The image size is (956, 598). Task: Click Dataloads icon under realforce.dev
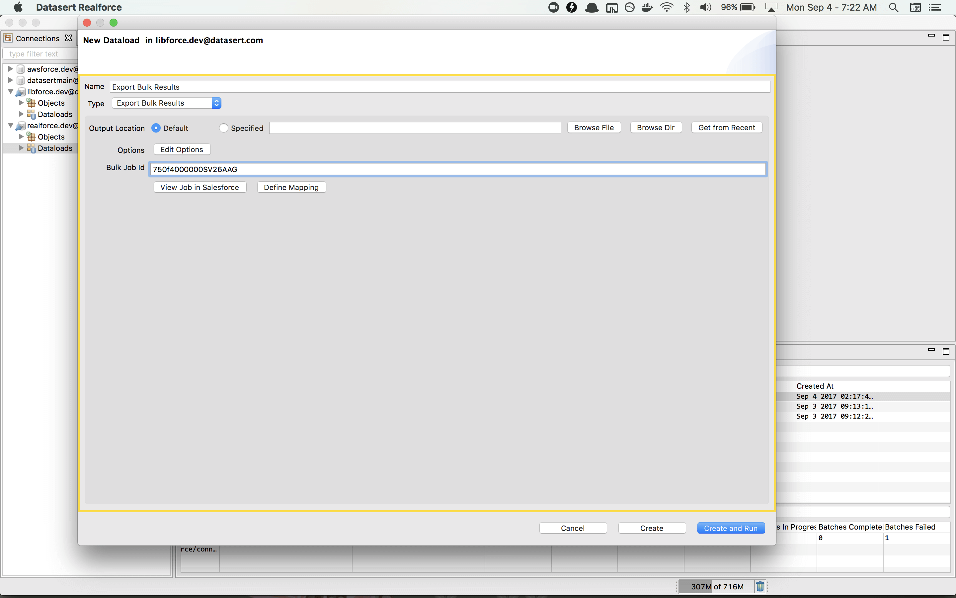(x=31, y=148)
